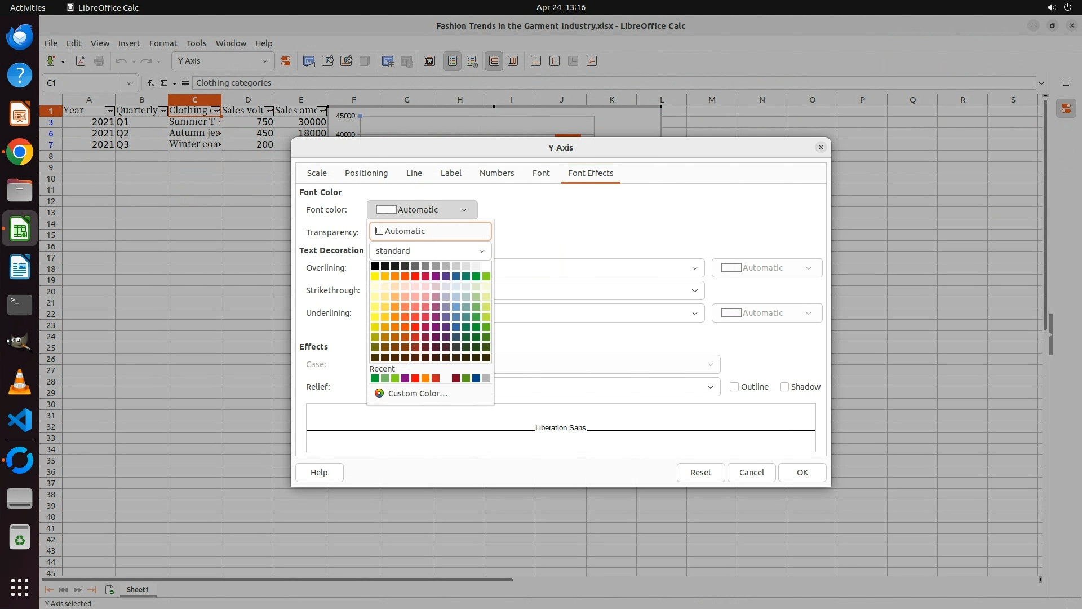Open the Overlining color dropdown
Screen dimensions: 1082x609
[766, 268]
